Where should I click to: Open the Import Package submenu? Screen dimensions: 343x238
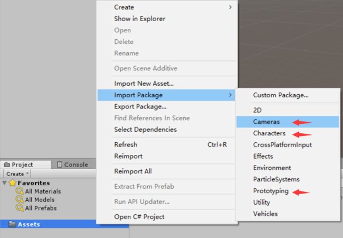point(166,95)
